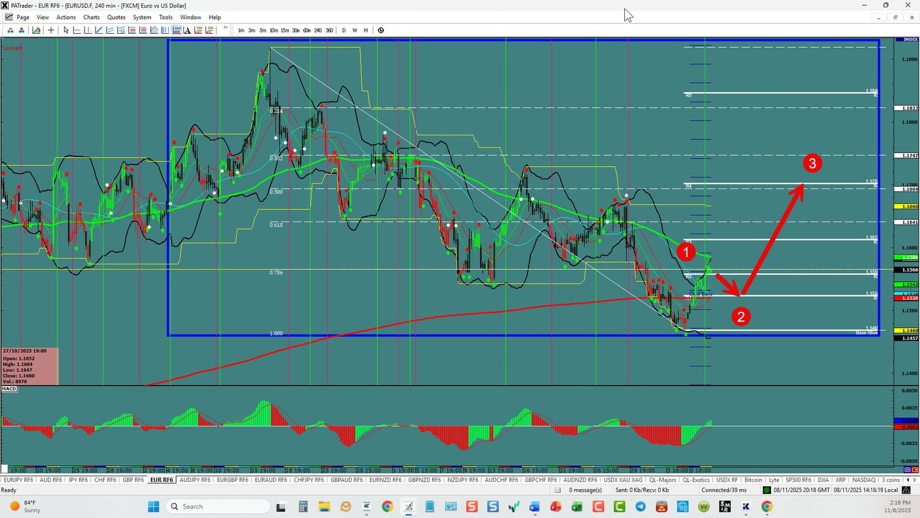Click the messages envelope icon in status bar
This screenshot has width=920, height=518.
[558, 490]
